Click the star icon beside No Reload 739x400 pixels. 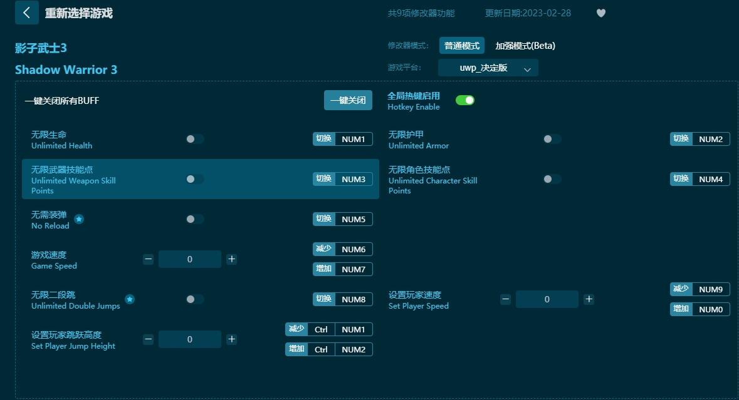tap(79, 219)
